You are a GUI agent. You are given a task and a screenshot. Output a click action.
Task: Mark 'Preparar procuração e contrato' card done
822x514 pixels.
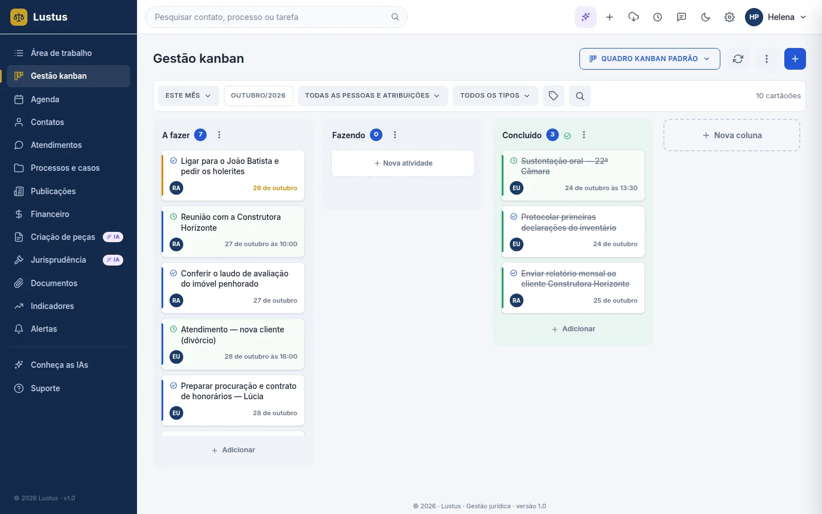tap(174, 386)
